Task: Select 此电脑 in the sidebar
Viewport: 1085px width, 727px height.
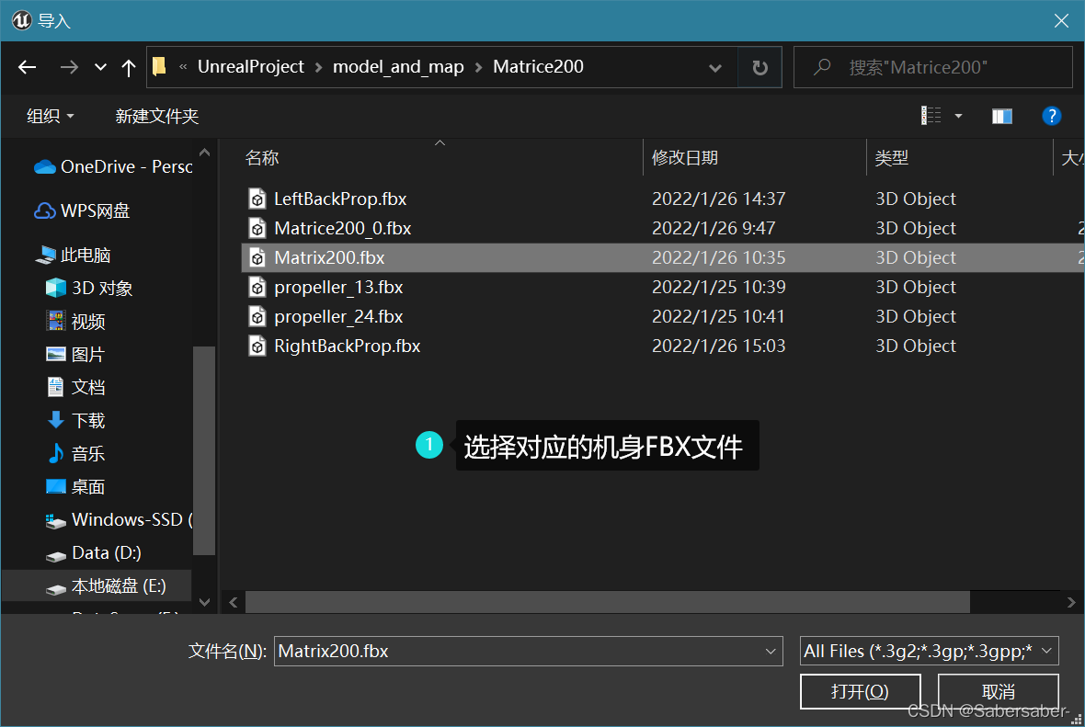Action: [73, 256]
